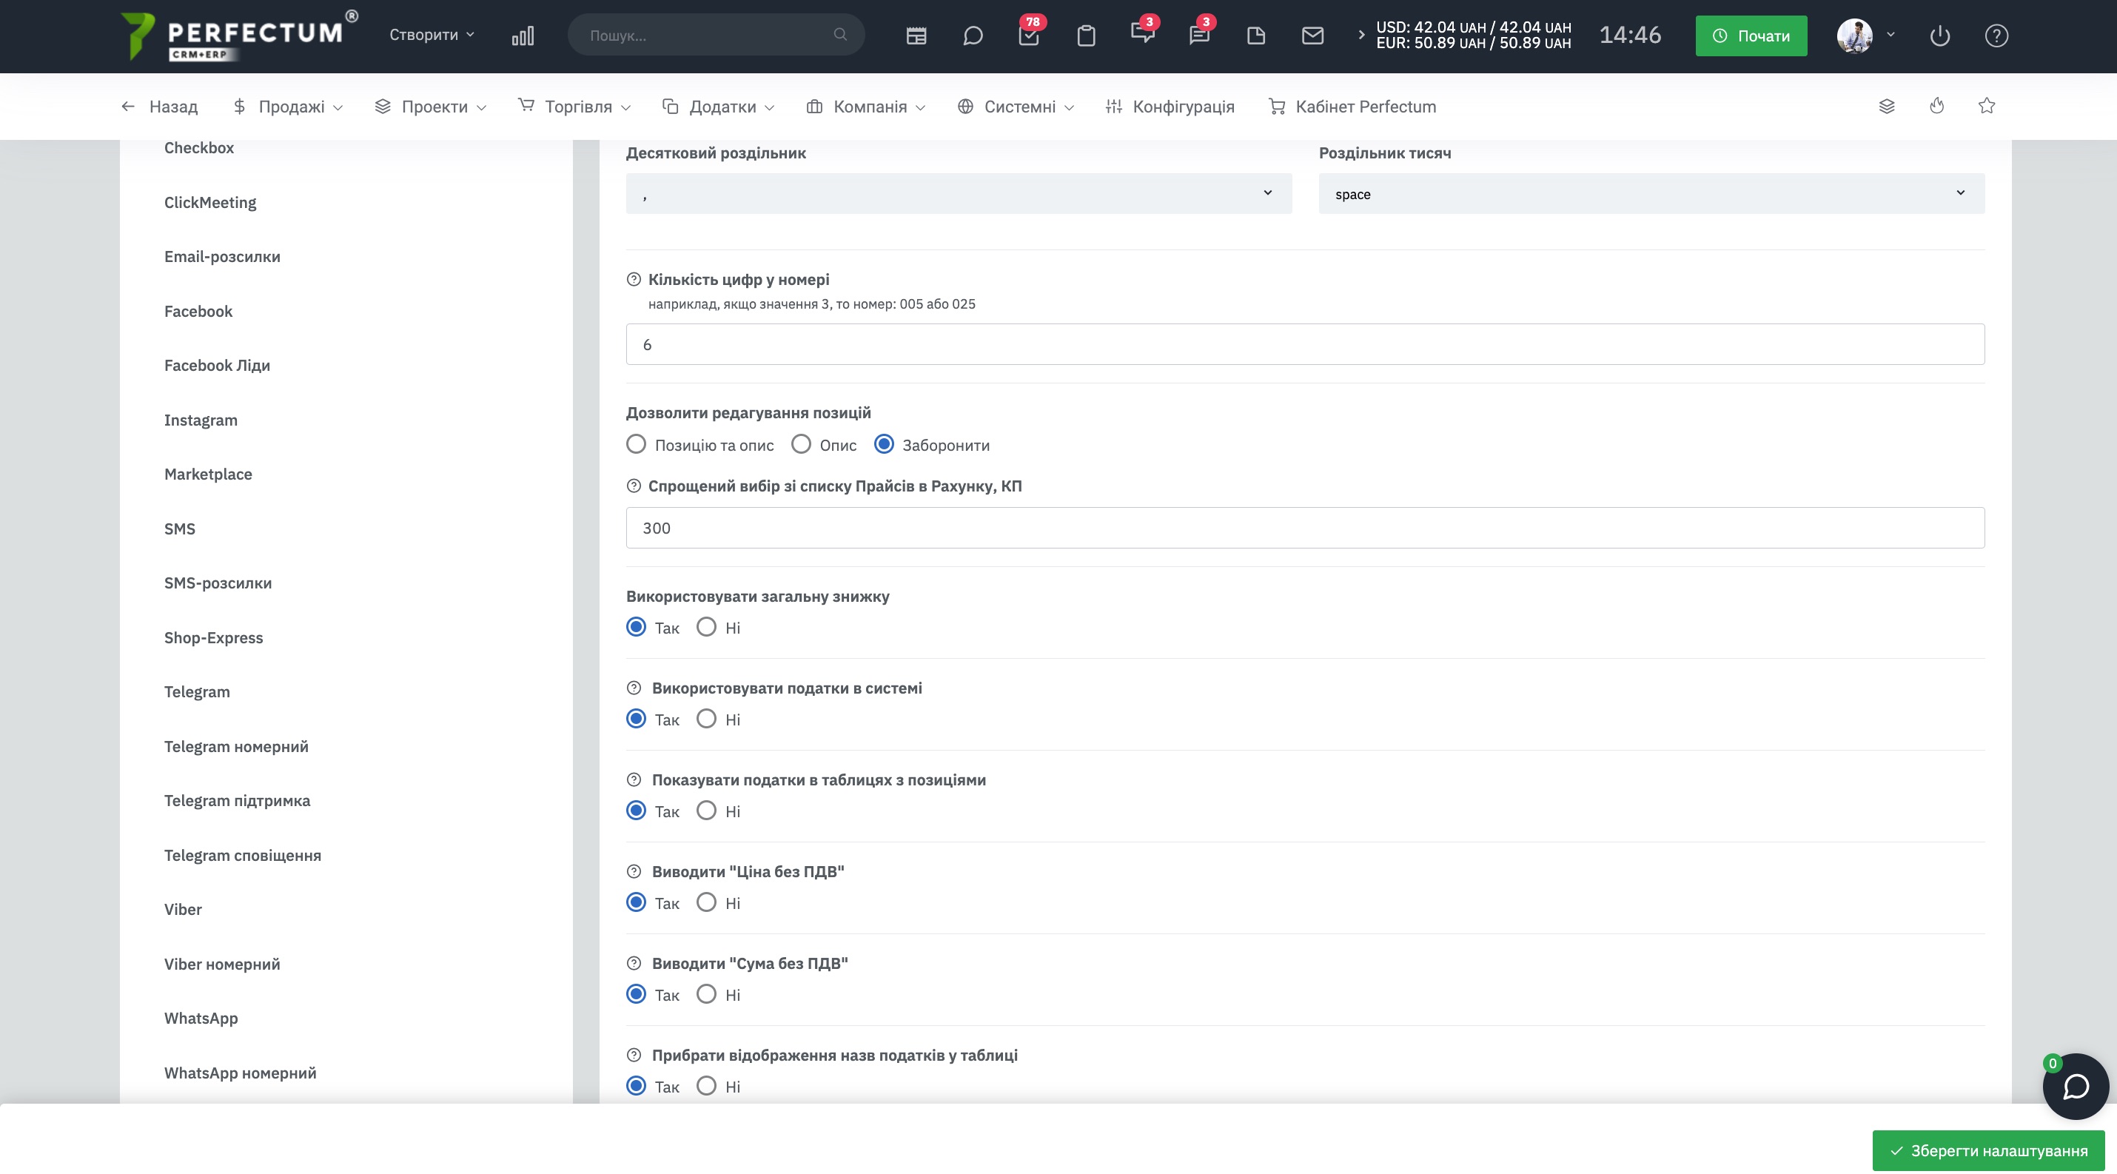Select Позицію та опис radio option

point(636,444)
